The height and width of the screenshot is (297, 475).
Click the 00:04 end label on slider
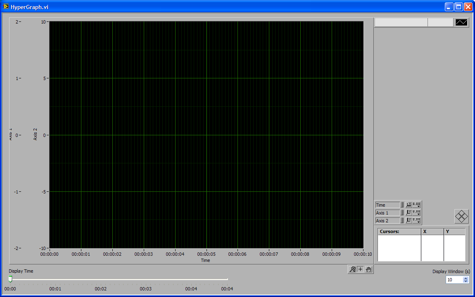click(x=227, y=289)
